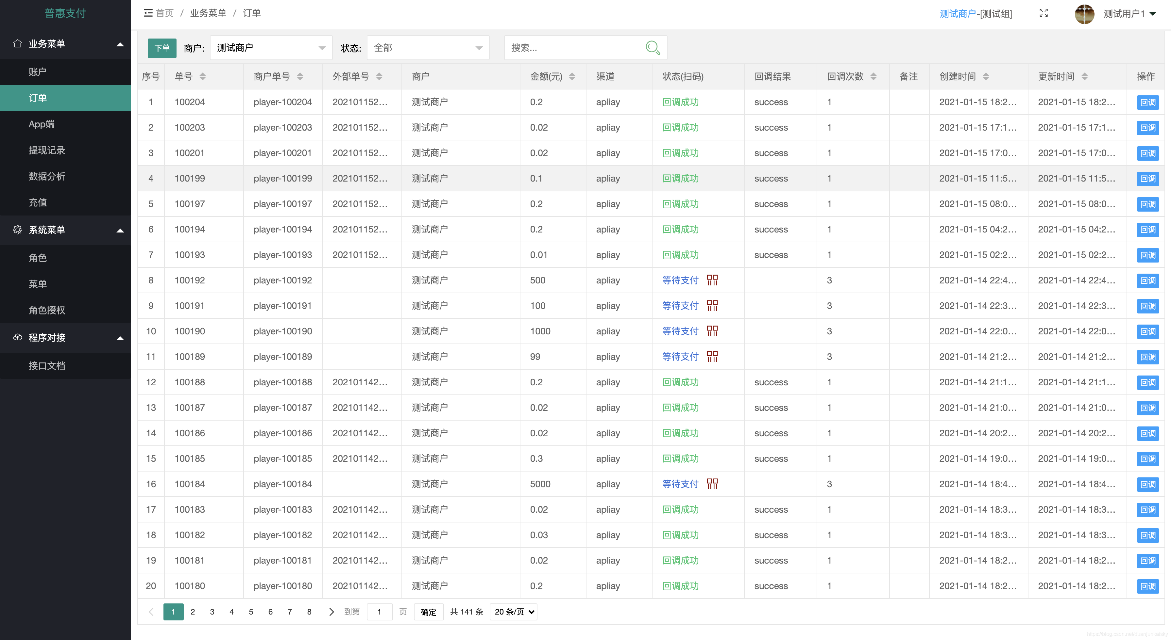Sort by 单号 column arrows

[203, 76]
